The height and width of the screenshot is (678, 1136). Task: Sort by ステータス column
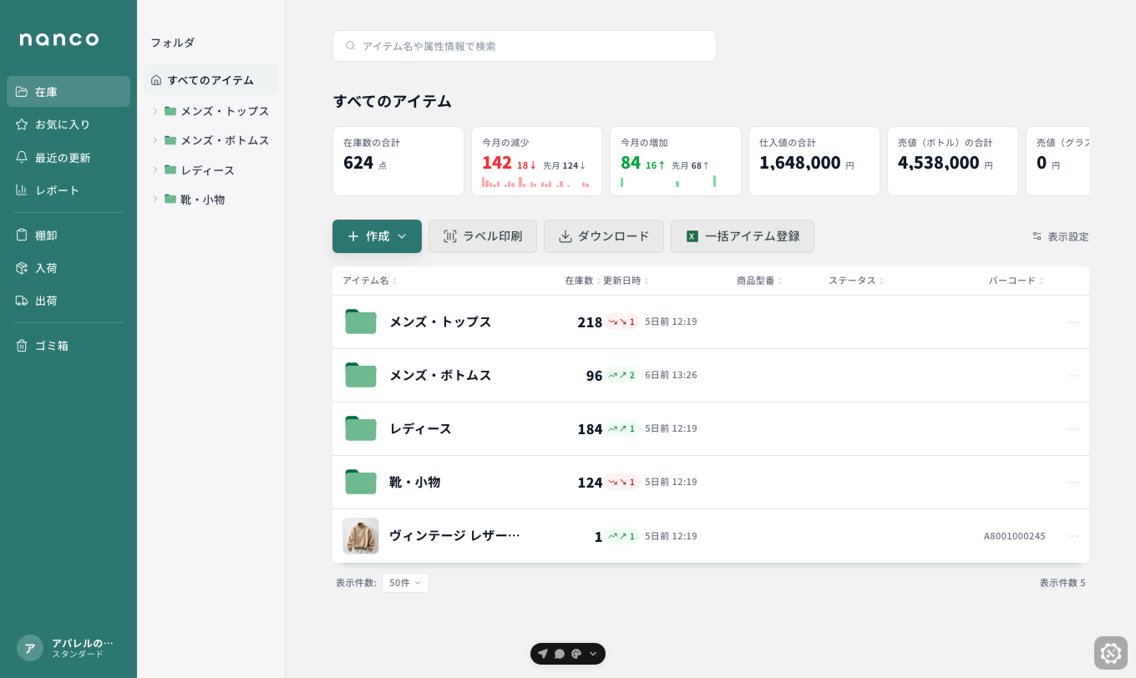coord(856,281)
